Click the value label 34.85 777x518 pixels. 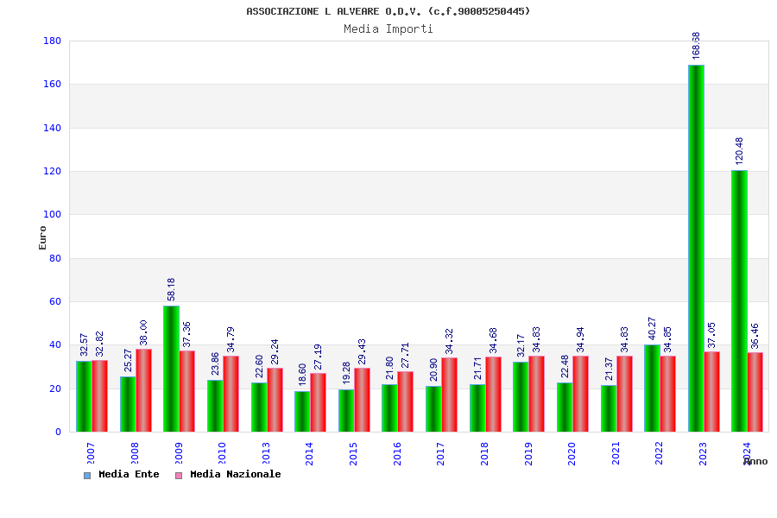pyautogui.click(x=668, y=340)
